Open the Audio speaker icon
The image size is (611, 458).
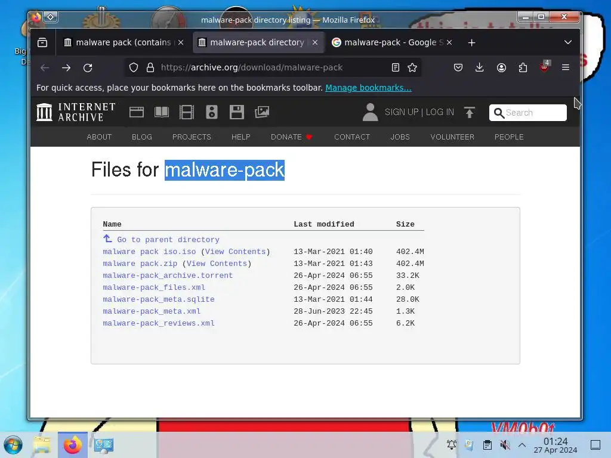(212, 112)
